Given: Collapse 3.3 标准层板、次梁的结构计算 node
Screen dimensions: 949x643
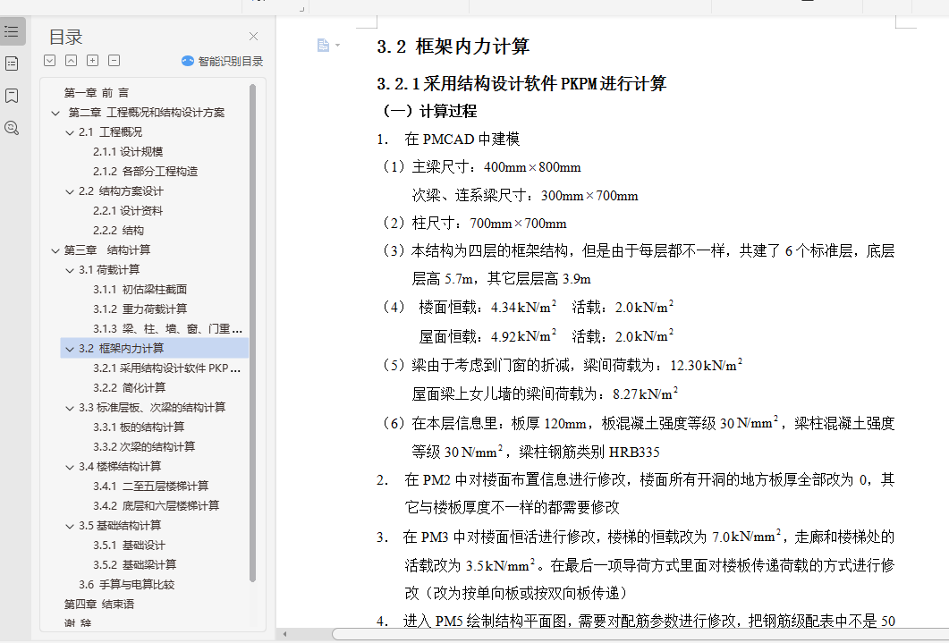Looking at the screenshot, I should (x=70, y=409).
